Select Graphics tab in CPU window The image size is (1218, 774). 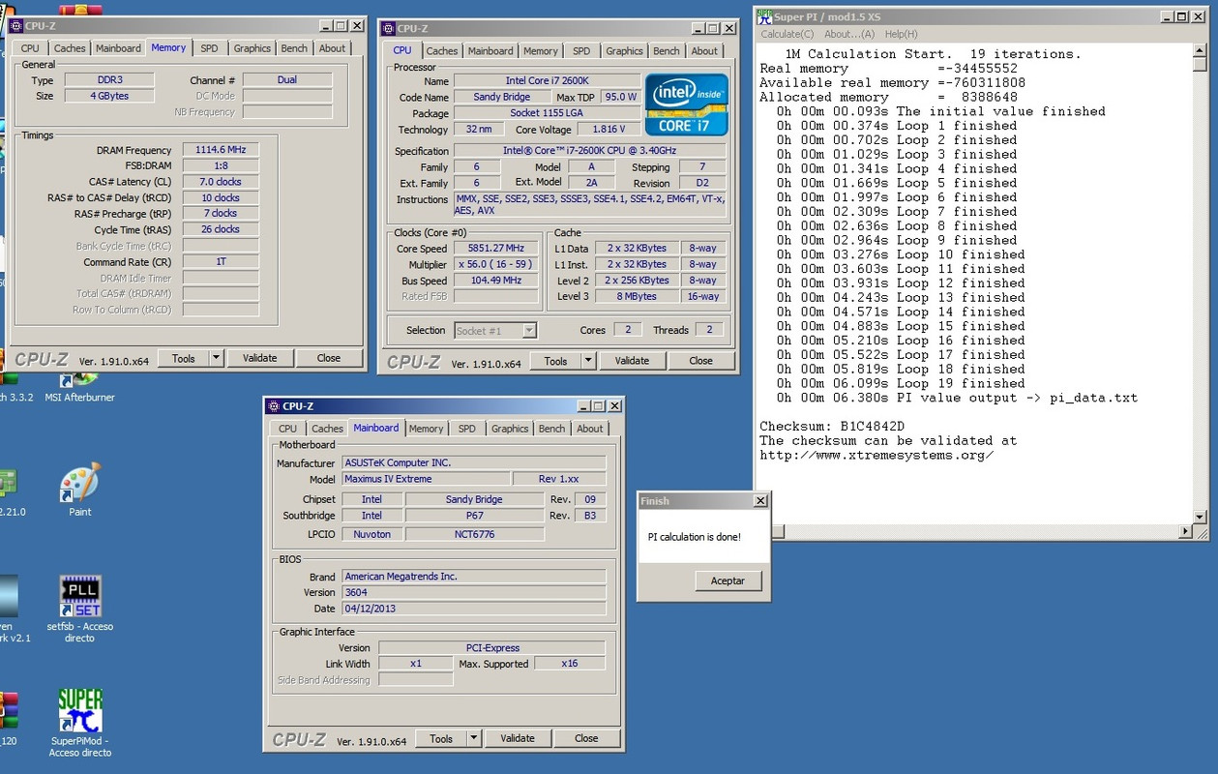(624, 51)
